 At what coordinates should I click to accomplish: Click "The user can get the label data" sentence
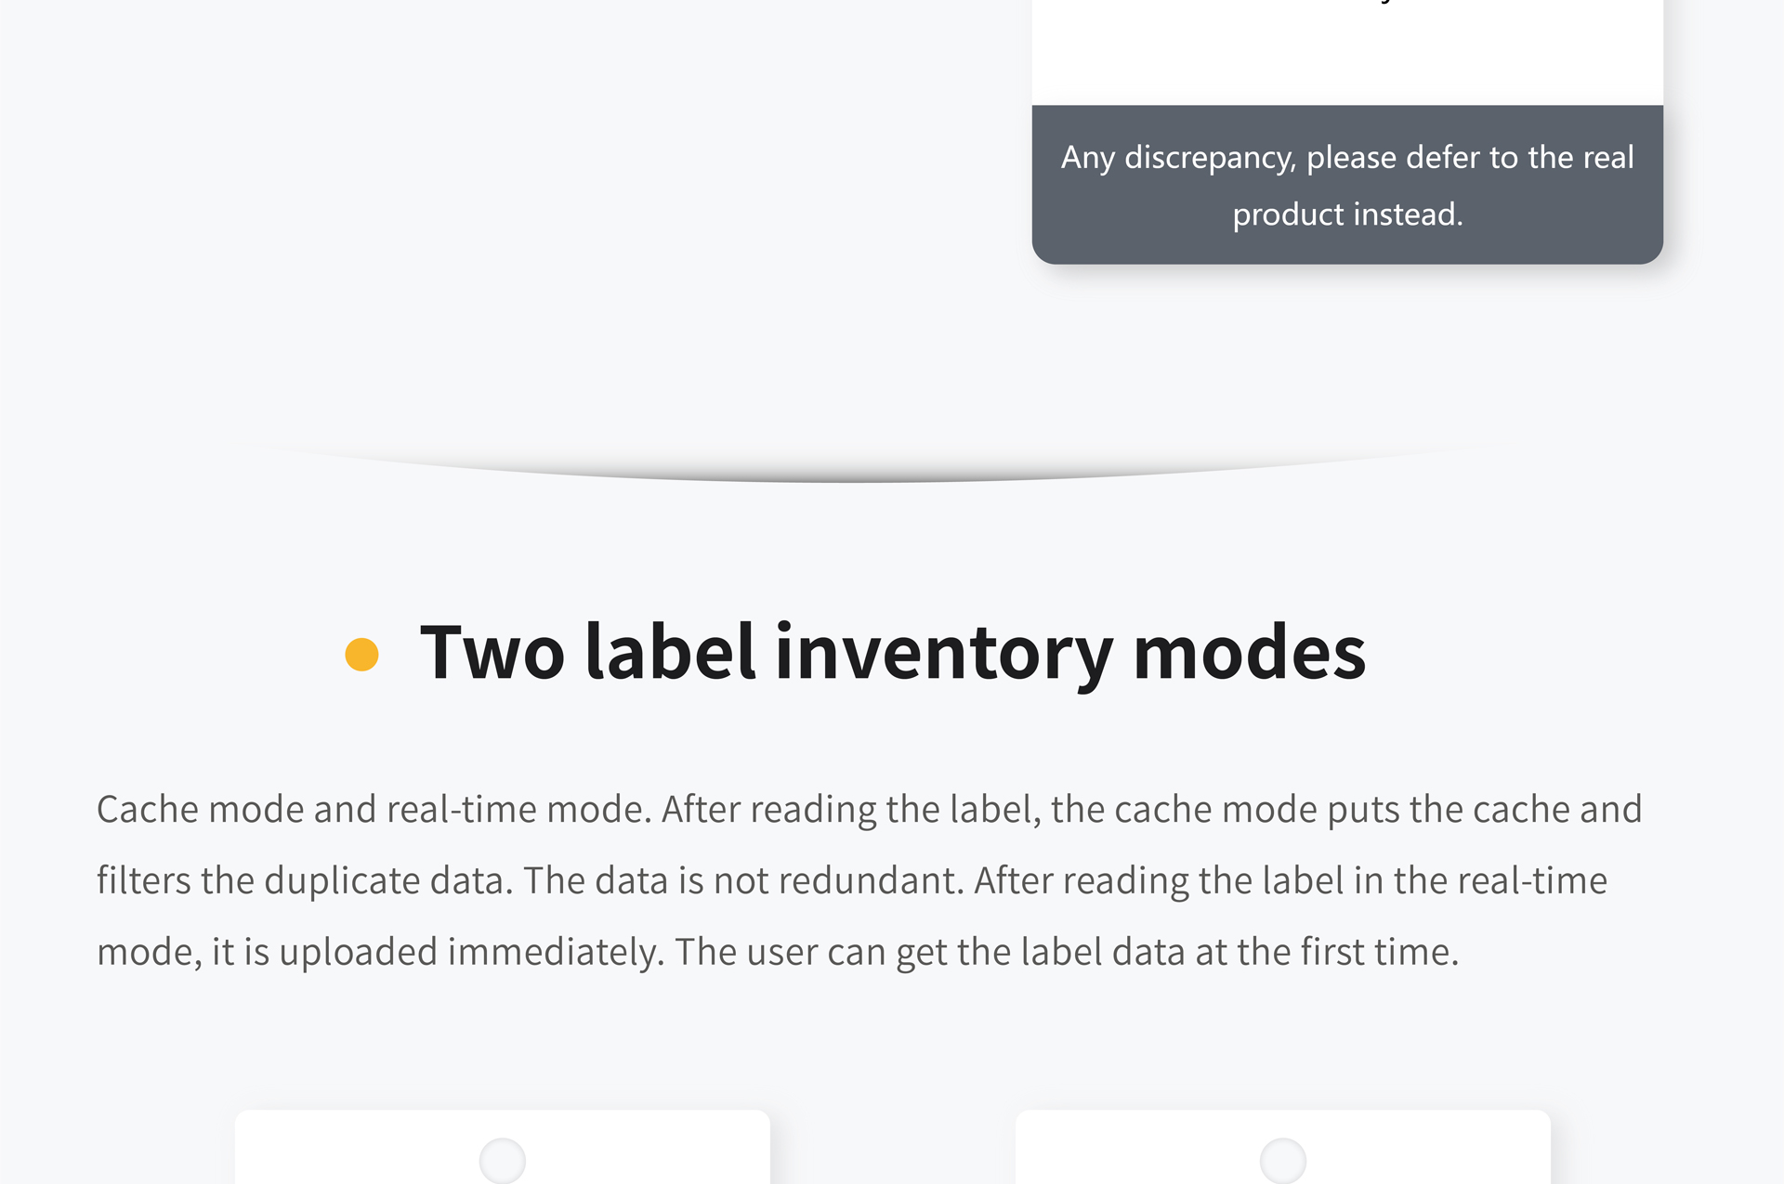[930, 952]
